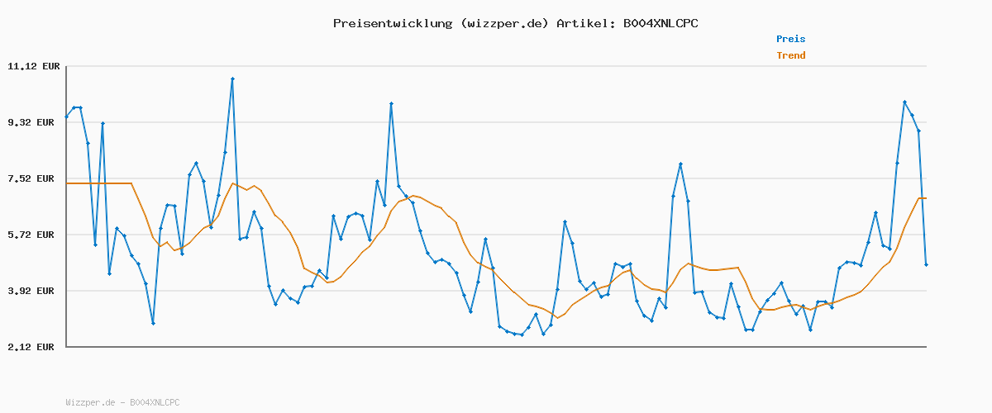Select the 3.92 EUR axis label
This screenshot has height=413, width=992.
pos(33,291)
